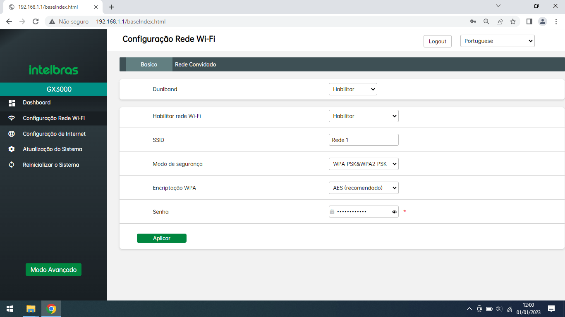Open the Chrome three-dot menu
Viewport: 565px width, 317px height.
tap(556, 21)
